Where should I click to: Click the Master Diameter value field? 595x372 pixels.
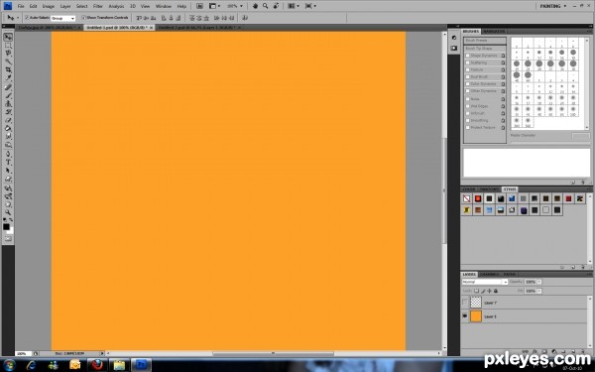click(x=580, y=136)
